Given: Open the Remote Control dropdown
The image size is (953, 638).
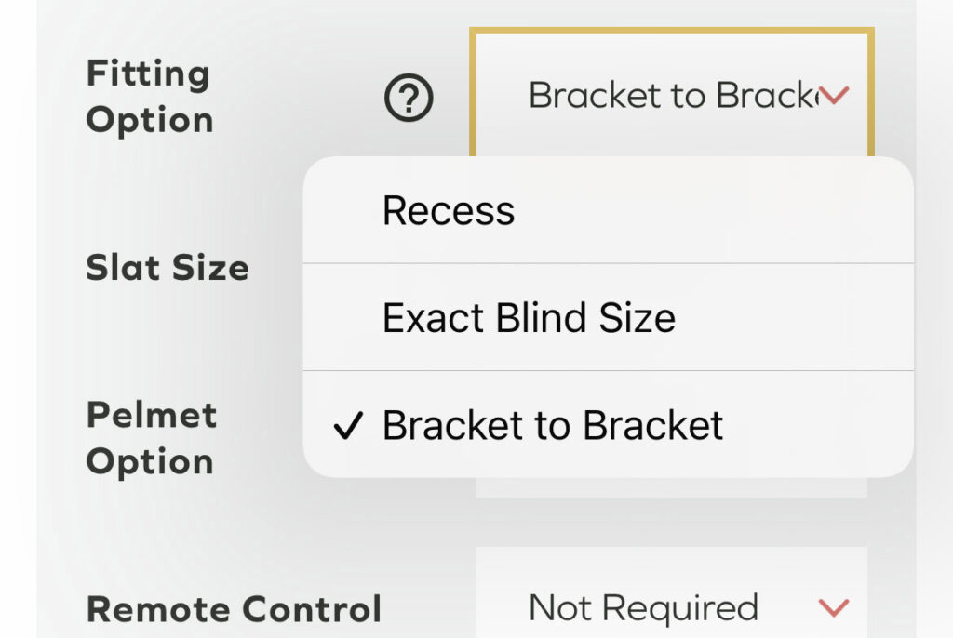Looking at the screenshot, I should pos(672,608).
